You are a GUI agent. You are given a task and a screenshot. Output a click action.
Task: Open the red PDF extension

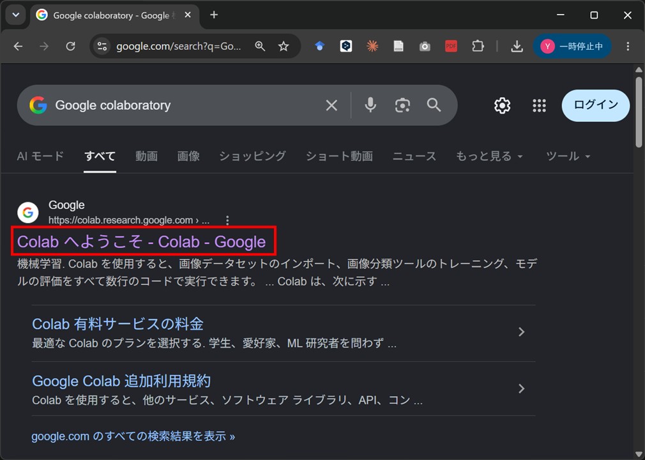[451, 46]
